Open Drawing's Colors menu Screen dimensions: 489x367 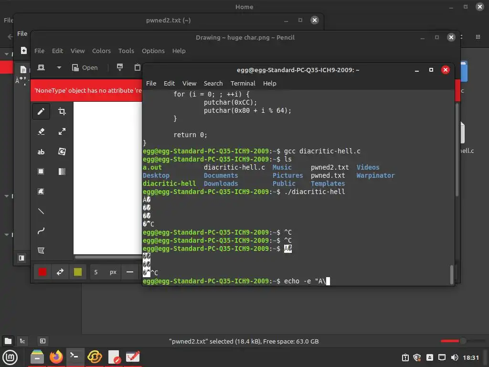(x=101, y=51)
